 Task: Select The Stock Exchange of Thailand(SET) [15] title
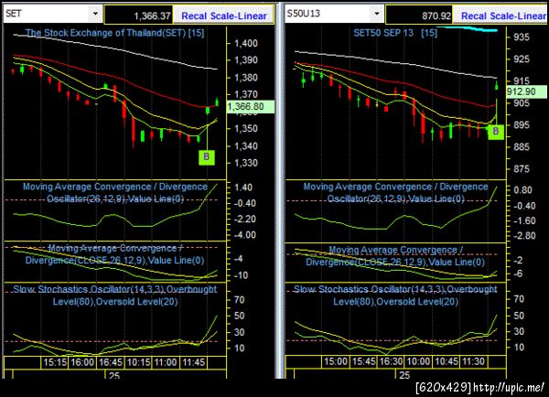[114, 33]
